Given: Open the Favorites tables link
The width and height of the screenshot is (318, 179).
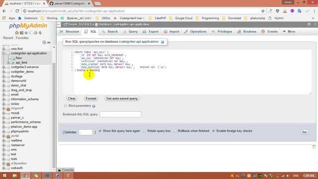Looking at the screenshot, I should 22,38.
